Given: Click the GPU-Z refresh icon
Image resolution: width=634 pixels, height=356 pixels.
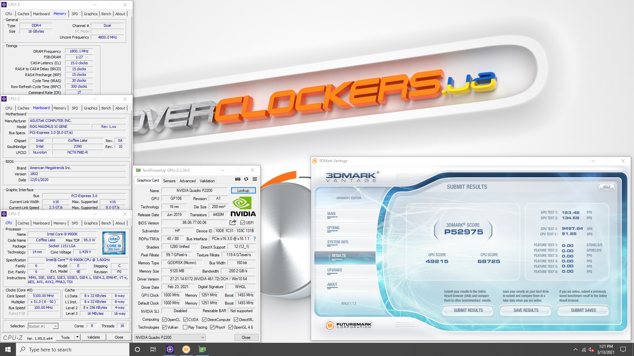Looking at the screenshot, I should pyautogui.click(x=246, y=179).
